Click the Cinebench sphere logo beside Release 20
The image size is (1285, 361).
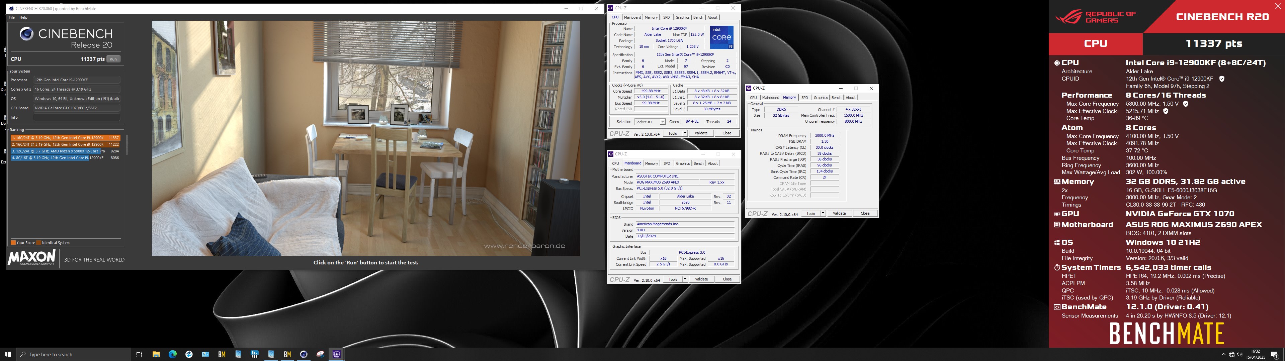pos(26,33)
